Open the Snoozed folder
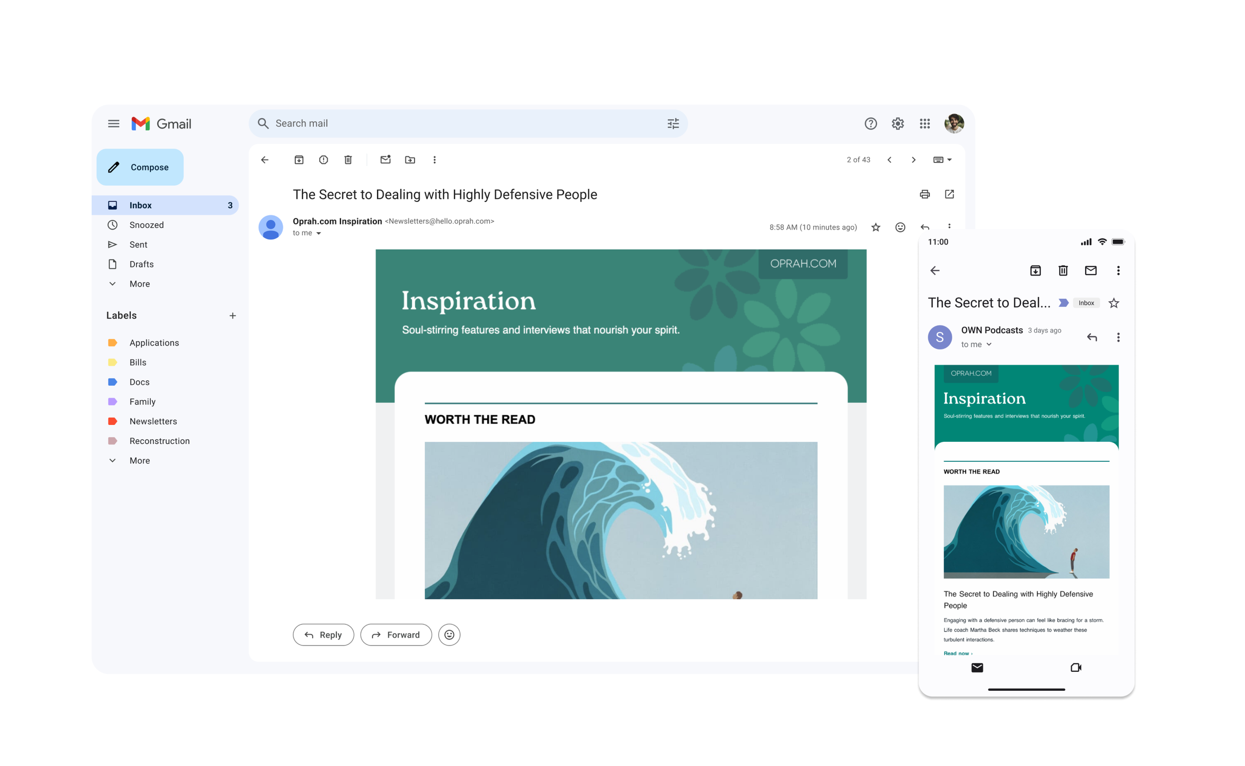Screen dimensions: 1245x766 146,225
